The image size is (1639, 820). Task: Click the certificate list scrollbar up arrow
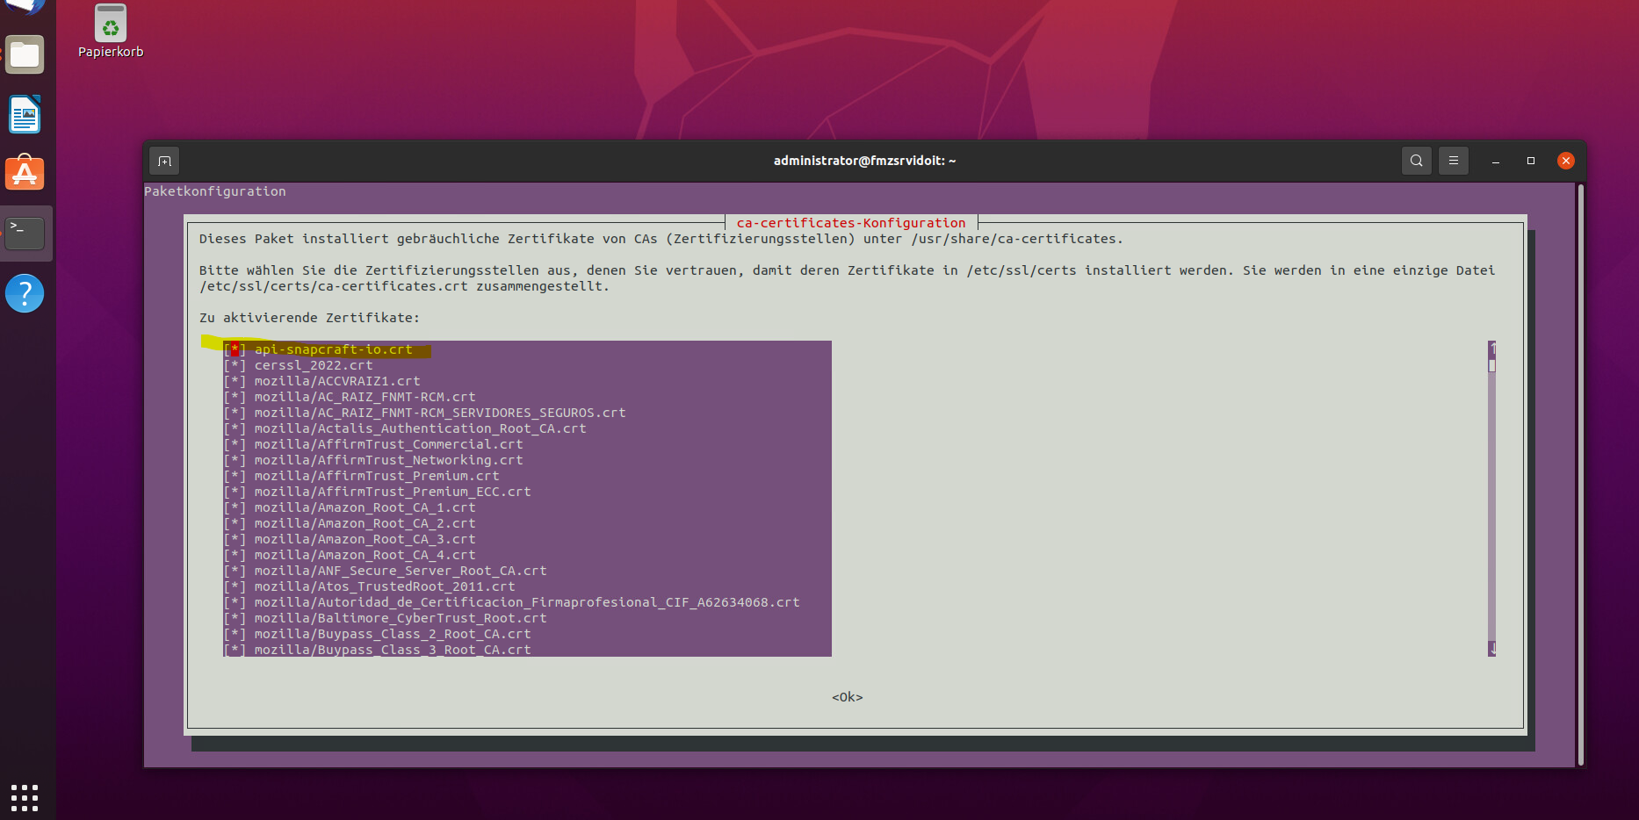click(x=1491, y=349)
